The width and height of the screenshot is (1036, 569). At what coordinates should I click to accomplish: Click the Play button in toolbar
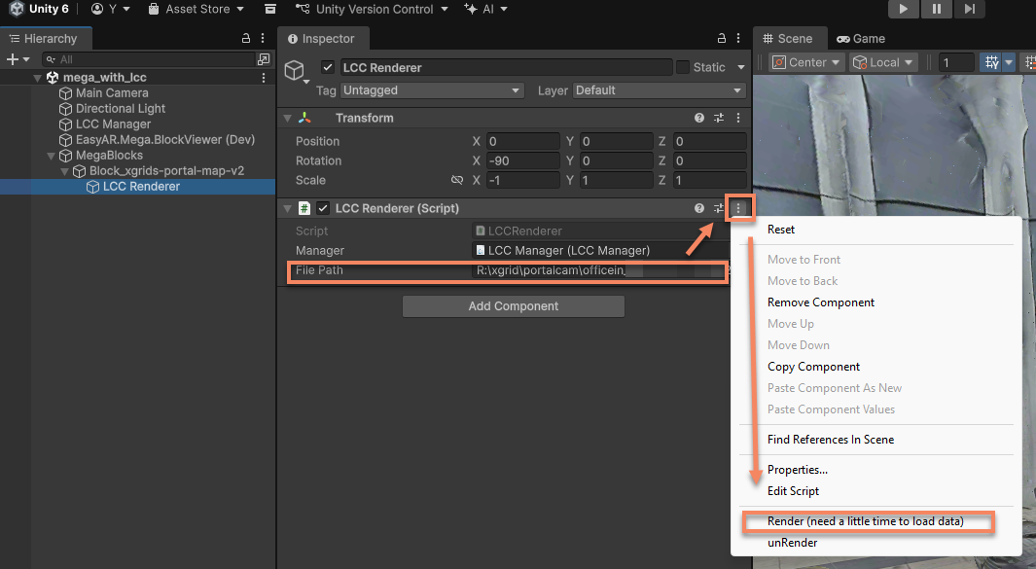click(x=904, y=9)
